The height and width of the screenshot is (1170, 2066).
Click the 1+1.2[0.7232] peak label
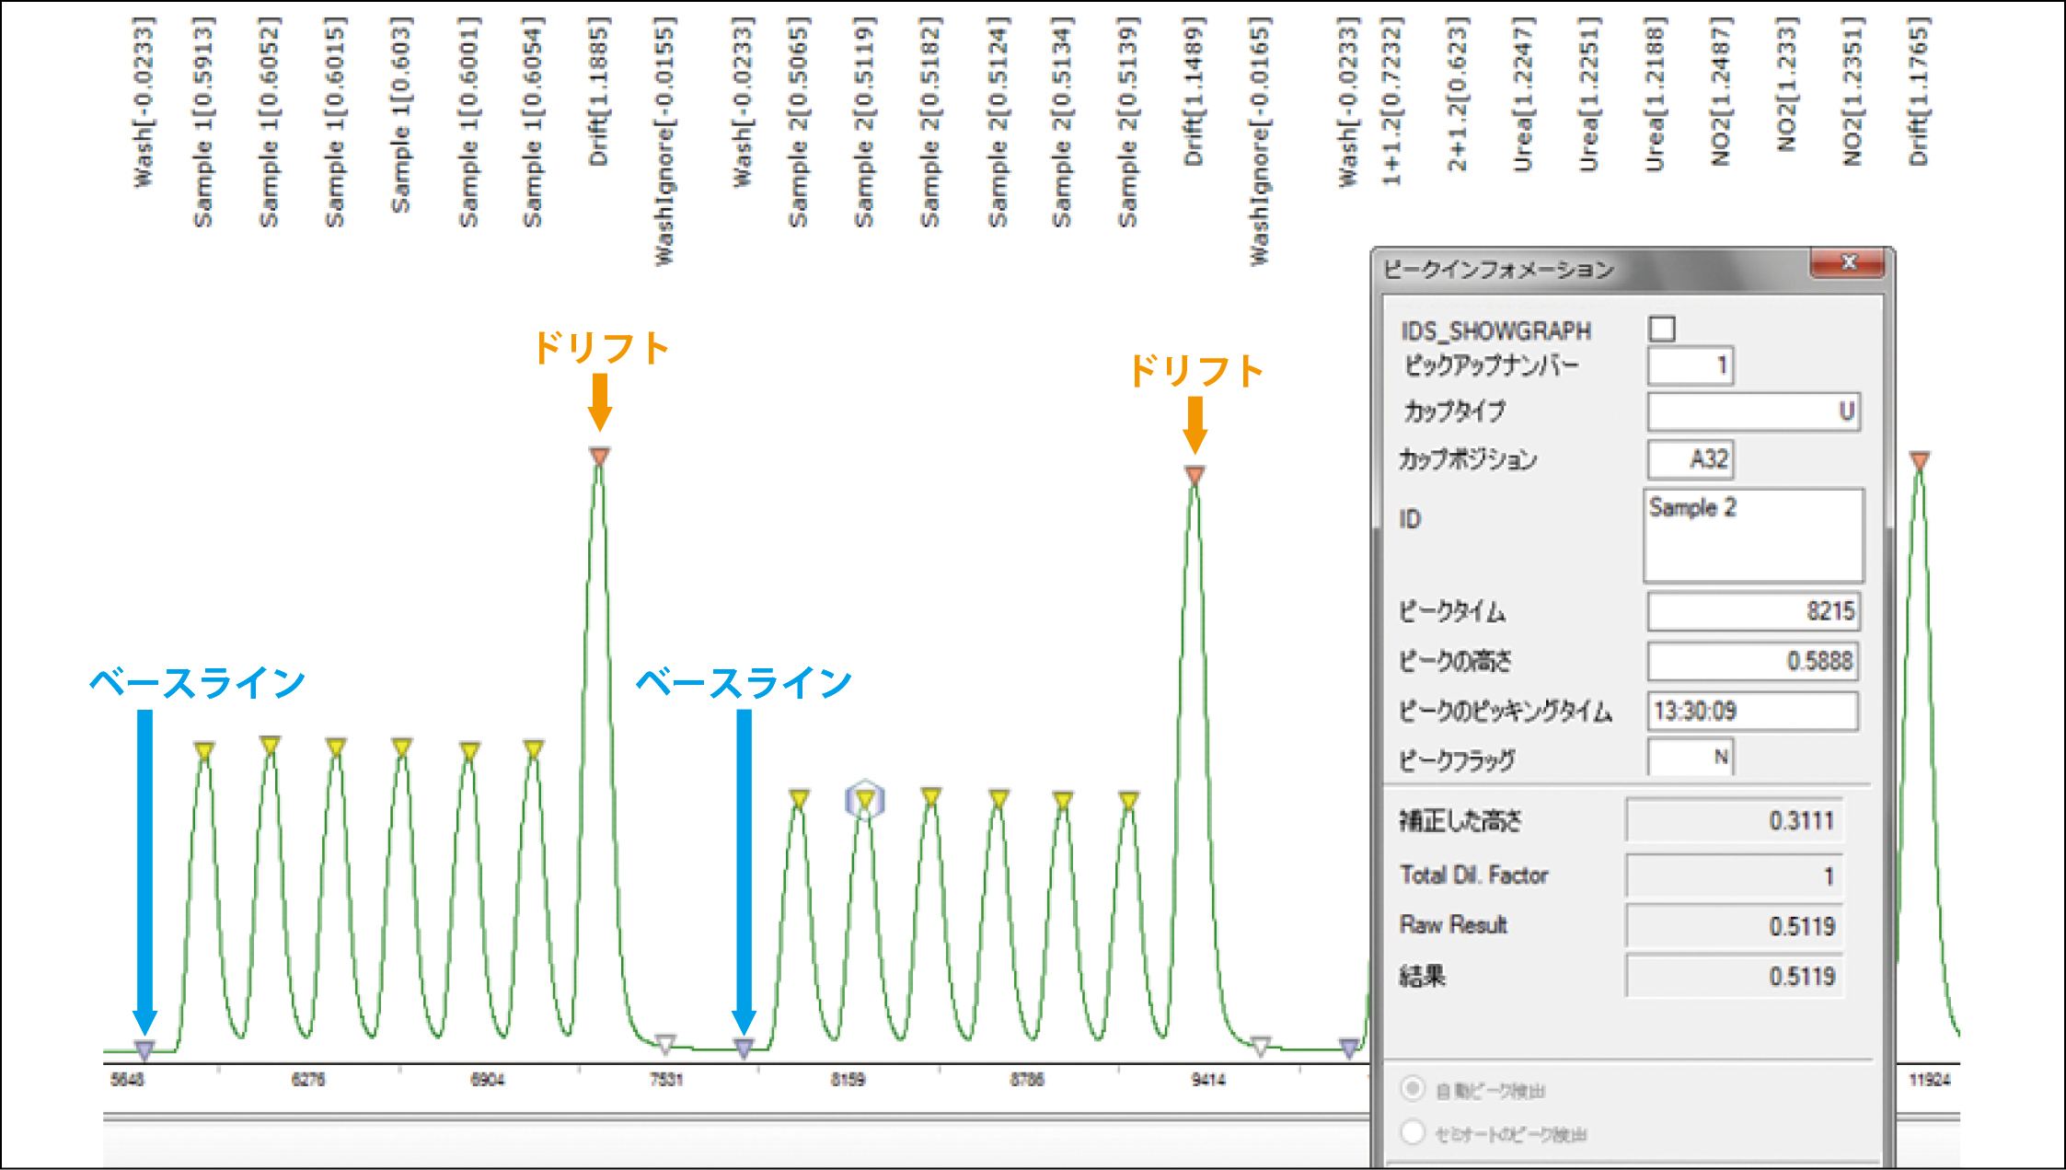[1391, 100]
